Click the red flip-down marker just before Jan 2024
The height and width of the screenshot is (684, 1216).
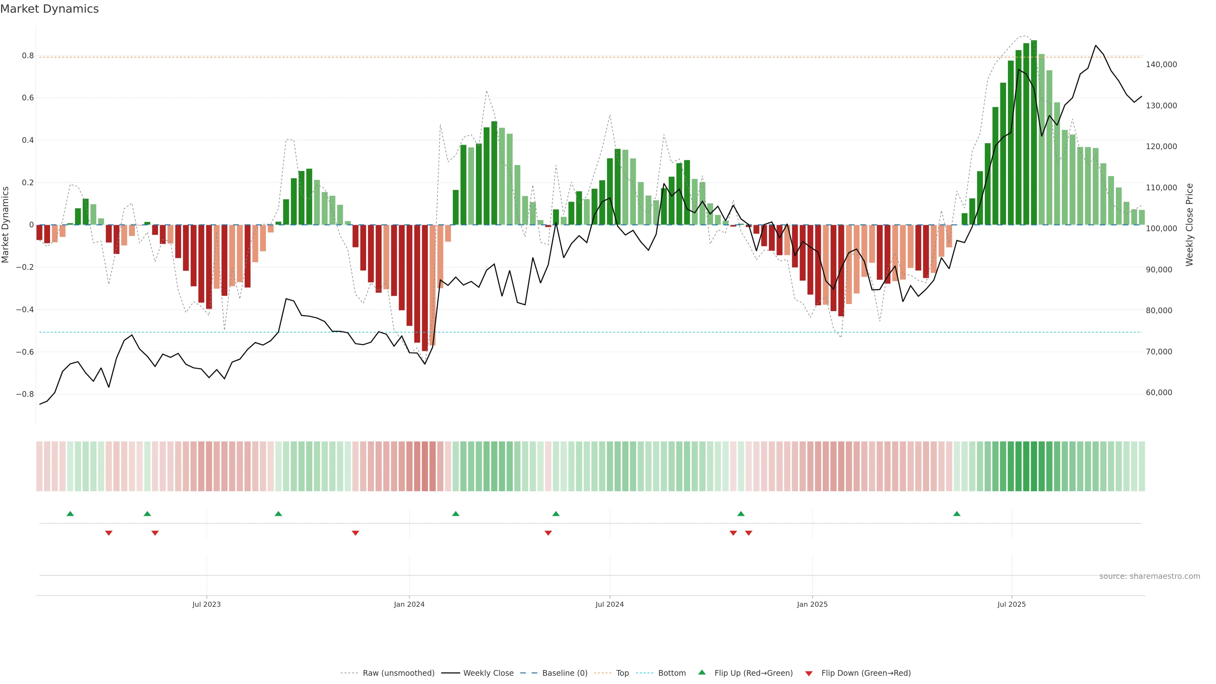(355, 533)
